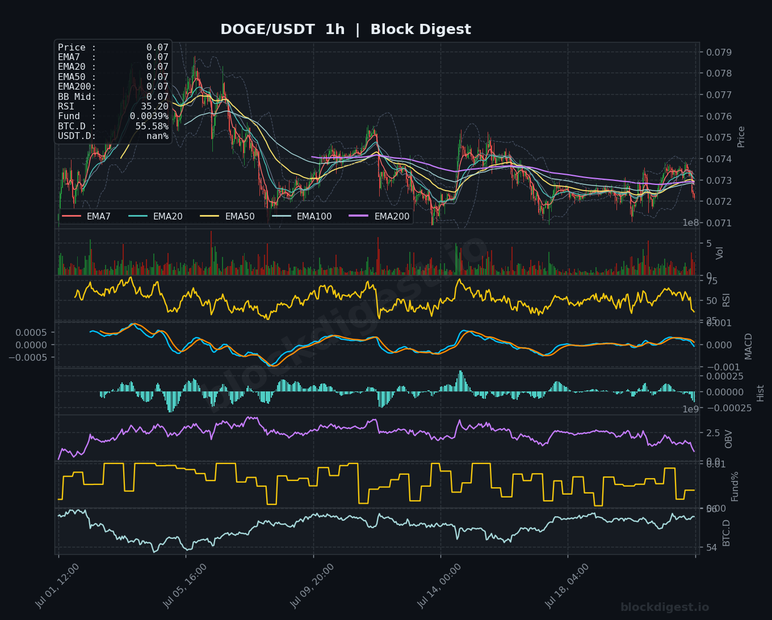Click the "EMA7 : 0.07" row in the info box
This screenshot has width=772, height=620.
(113, 57)
